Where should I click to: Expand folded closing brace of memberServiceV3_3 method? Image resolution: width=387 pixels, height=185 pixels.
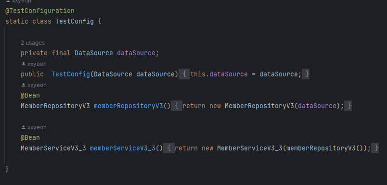point(375,148)
